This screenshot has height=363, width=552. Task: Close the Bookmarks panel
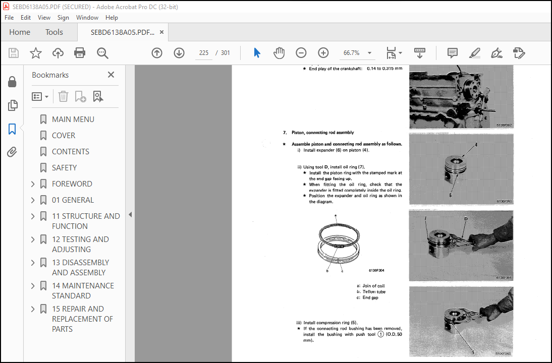[x=111, y=75]
